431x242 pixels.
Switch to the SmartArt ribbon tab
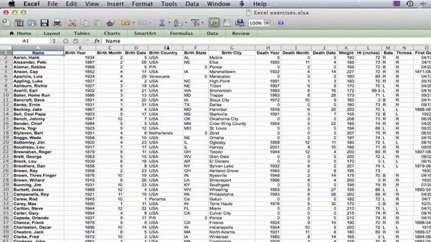[x=145, y=33]
